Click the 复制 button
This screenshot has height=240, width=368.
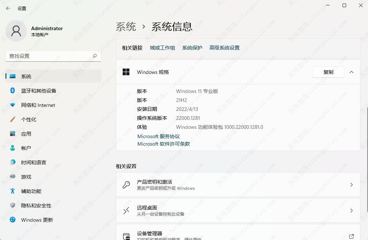[x=328, y=72]
